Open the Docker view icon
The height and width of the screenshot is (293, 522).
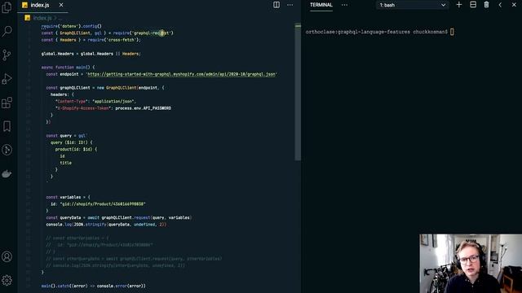click(x=7, y=173)
